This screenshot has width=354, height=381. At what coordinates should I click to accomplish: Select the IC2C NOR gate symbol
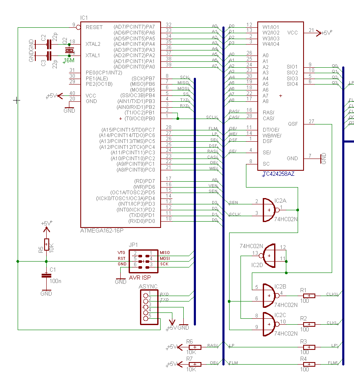click(271, 324)
